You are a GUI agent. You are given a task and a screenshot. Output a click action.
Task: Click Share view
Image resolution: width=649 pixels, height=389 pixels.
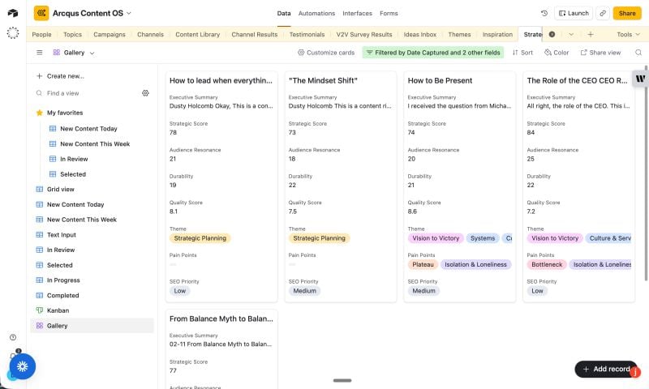pos(600,53)
